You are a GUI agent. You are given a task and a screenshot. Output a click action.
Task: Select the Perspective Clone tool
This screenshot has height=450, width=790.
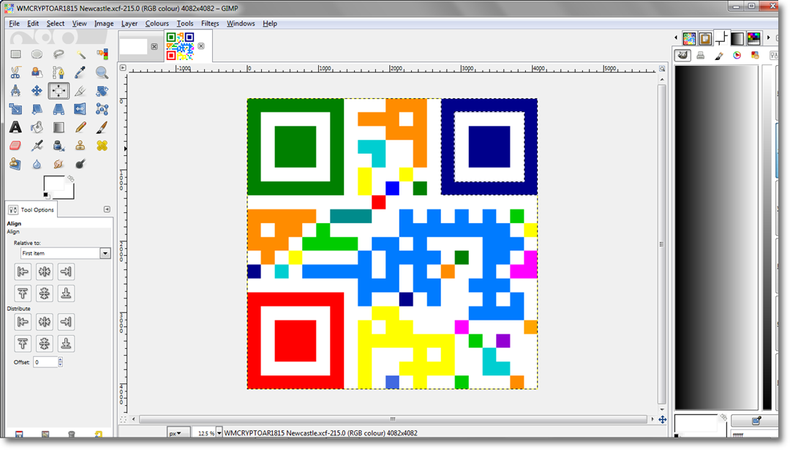coord(15,164)
